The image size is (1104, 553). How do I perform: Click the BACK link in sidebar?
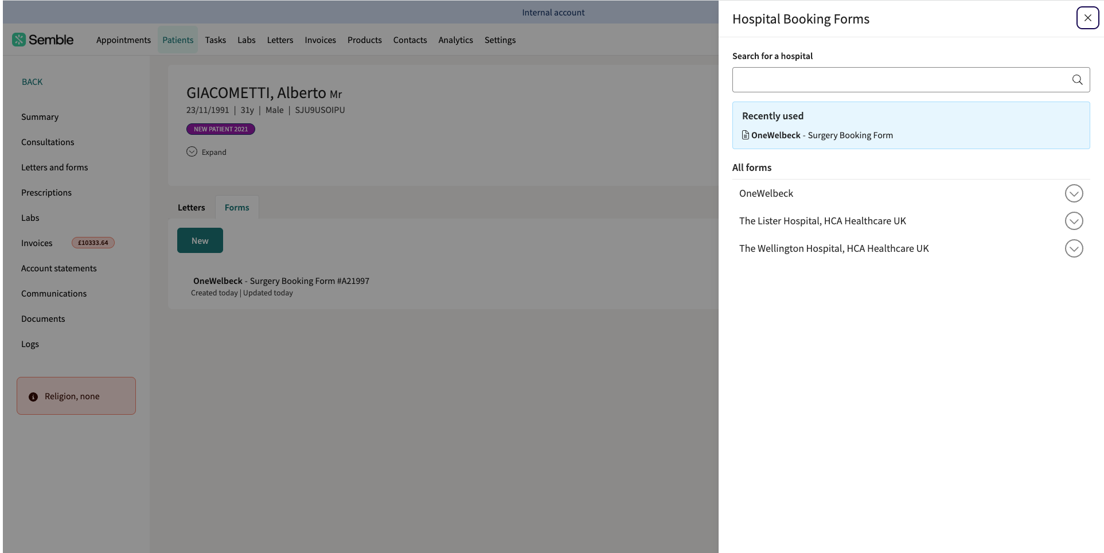(32, 82)
